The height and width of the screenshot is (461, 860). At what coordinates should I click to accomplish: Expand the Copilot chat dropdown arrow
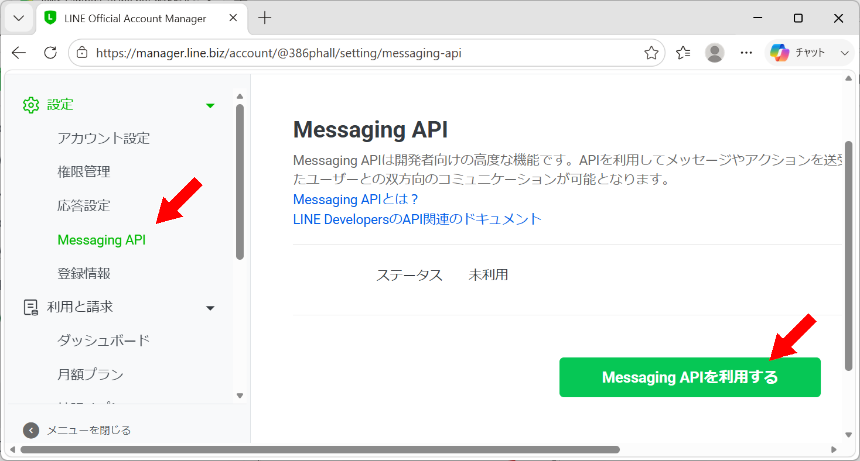coord(844,53)
